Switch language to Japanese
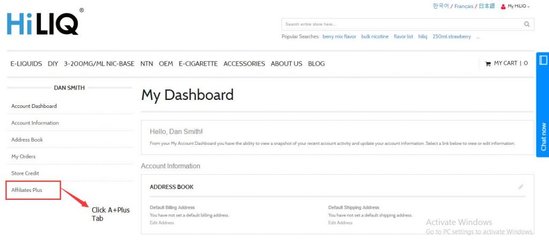Image resolution: width=549 pixels, height=241 pixels. click(487, 6)
